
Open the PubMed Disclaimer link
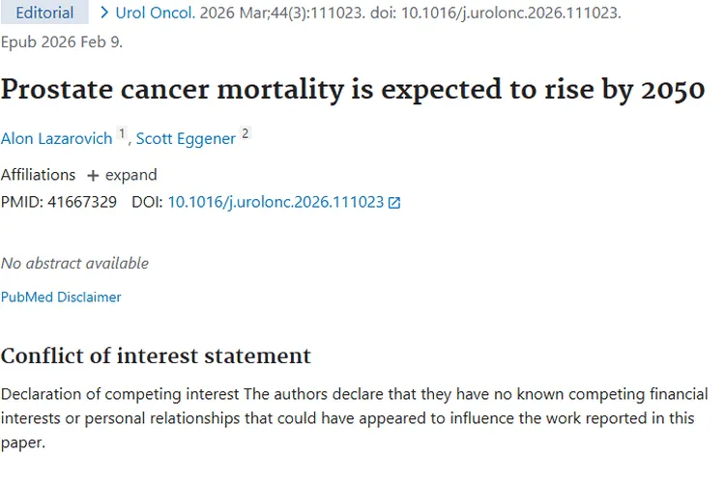61,298
